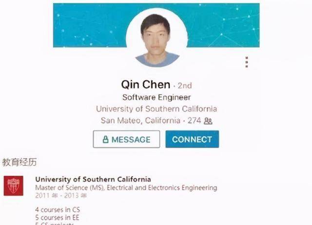This screenshot has height=225, width=312.
Task: Click the 4 courses in CS line
Action: click(58, 210)
